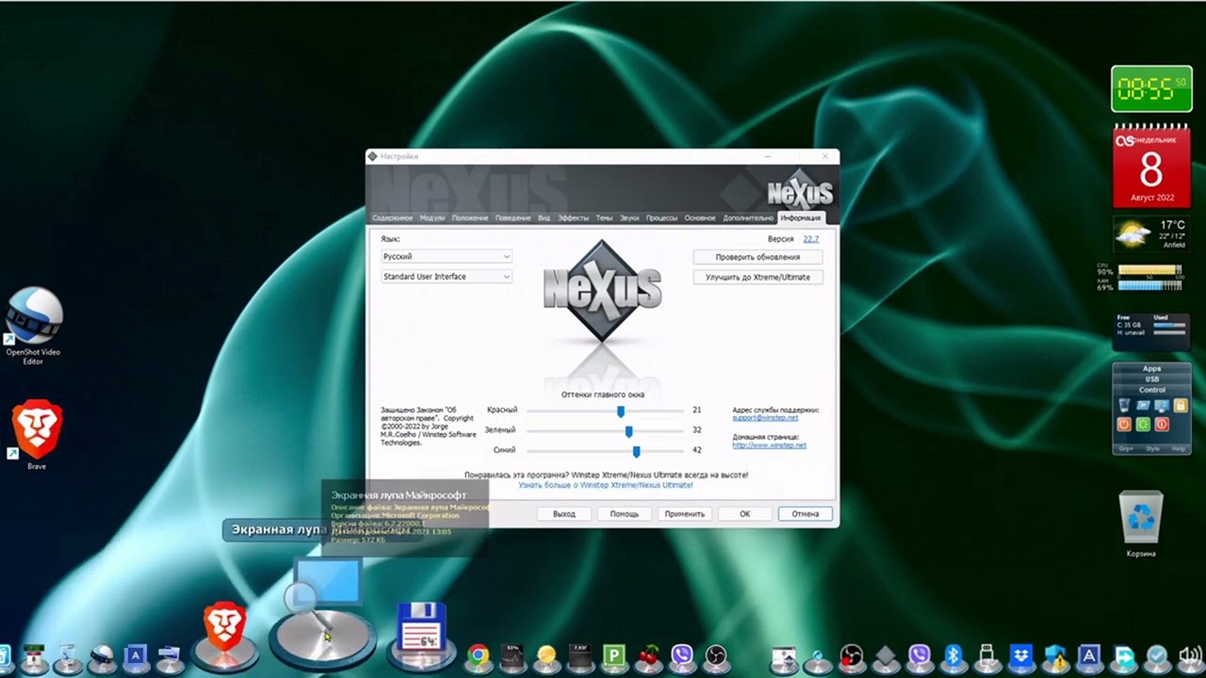The height and width of the screenshot is (678, 1206).
Task: Open the calendar date widget
Action: coord(1150,165)
